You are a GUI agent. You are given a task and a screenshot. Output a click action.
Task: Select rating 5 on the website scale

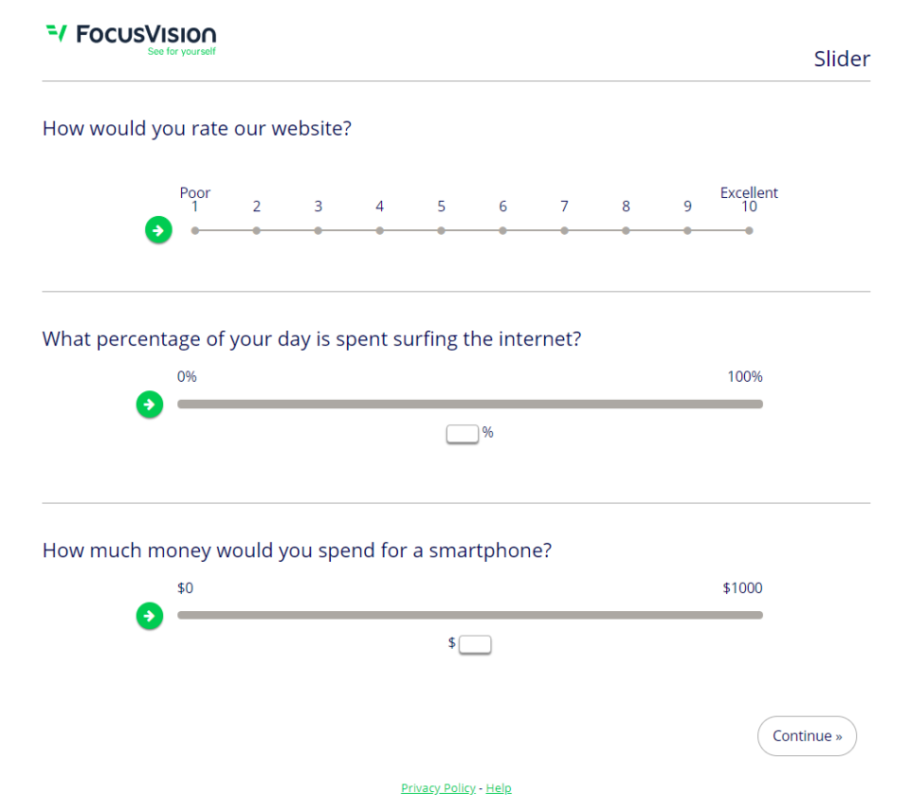442,230
